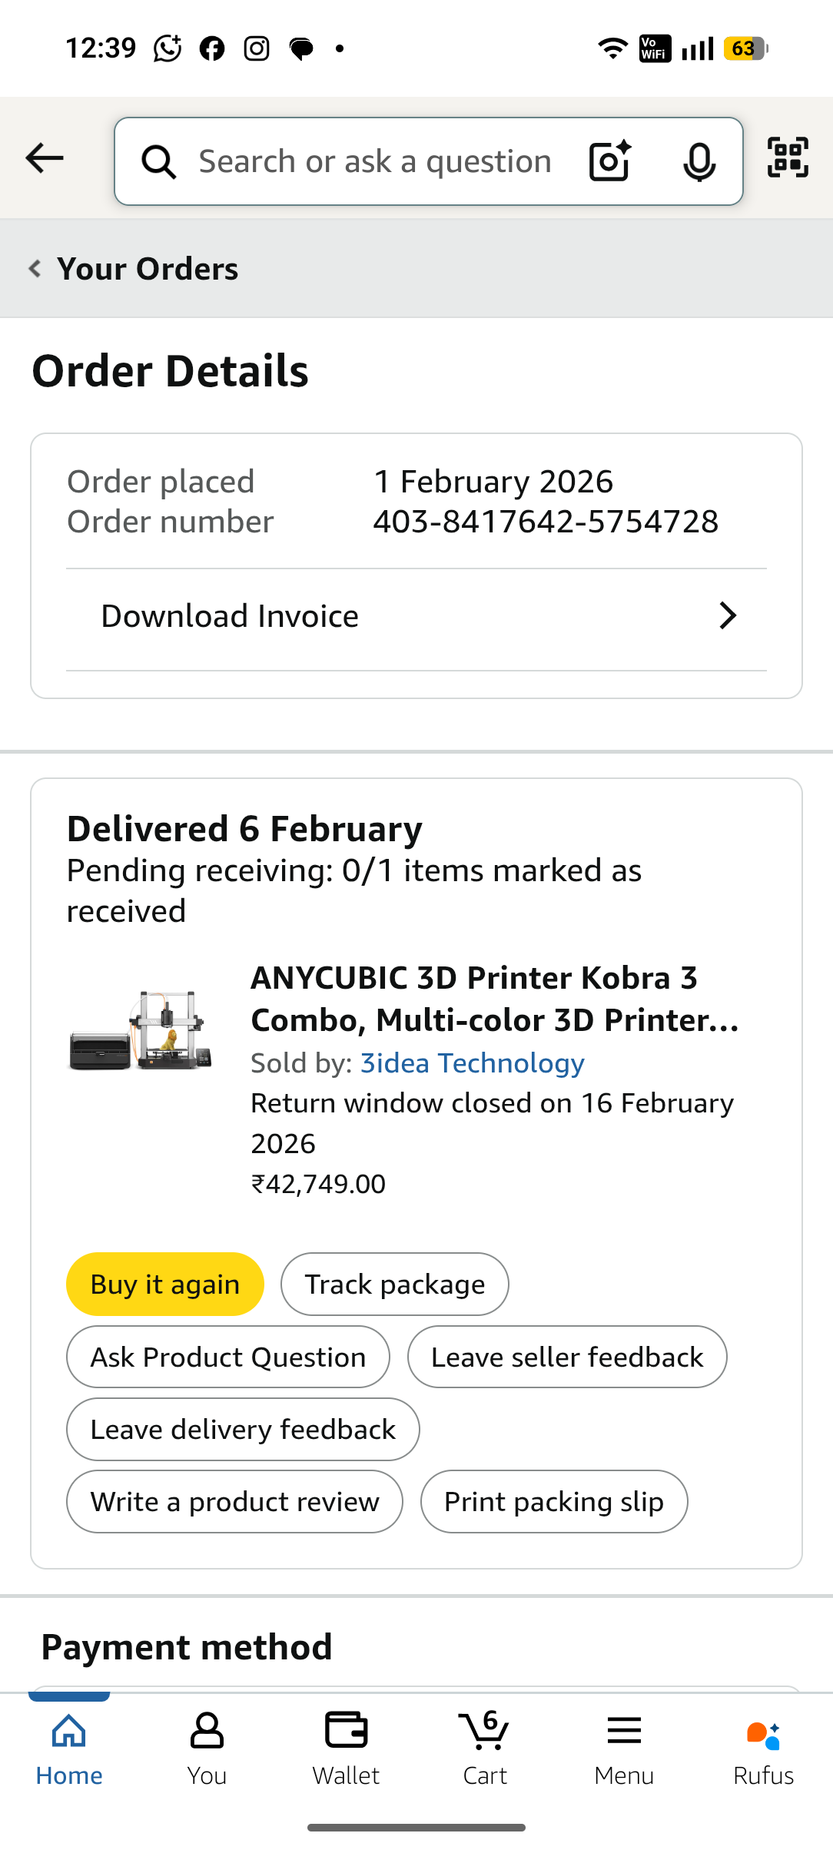Open the ANYCUBIC printer product thumbnail

141,1030
